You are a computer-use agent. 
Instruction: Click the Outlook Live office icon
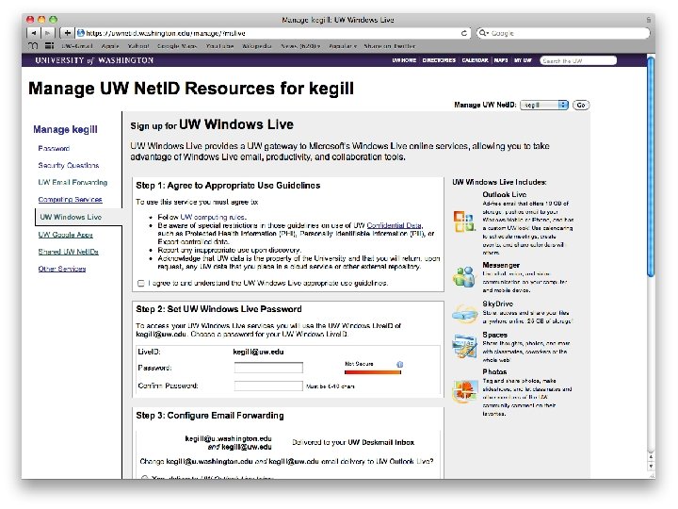(x=464, y=222)
